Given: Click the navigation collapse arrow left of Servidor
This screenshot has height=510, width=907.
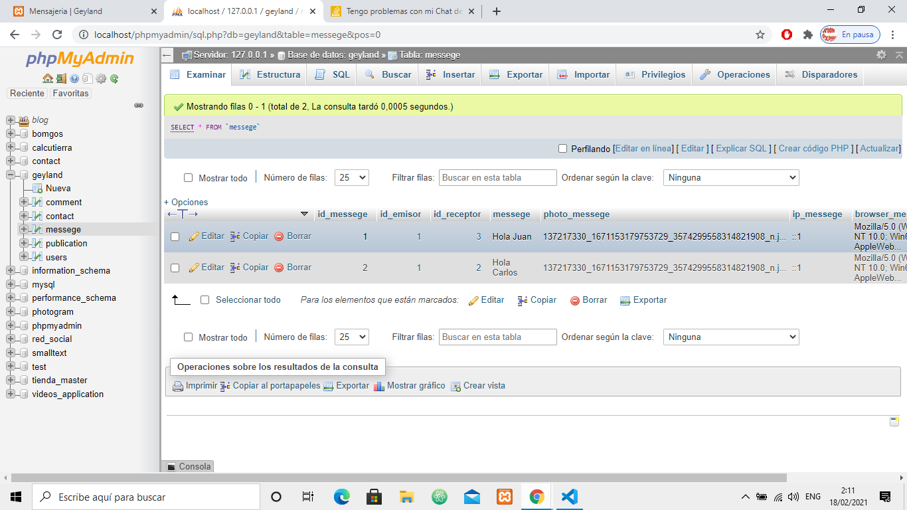Looking at the screenshot, I should [168, 55].
